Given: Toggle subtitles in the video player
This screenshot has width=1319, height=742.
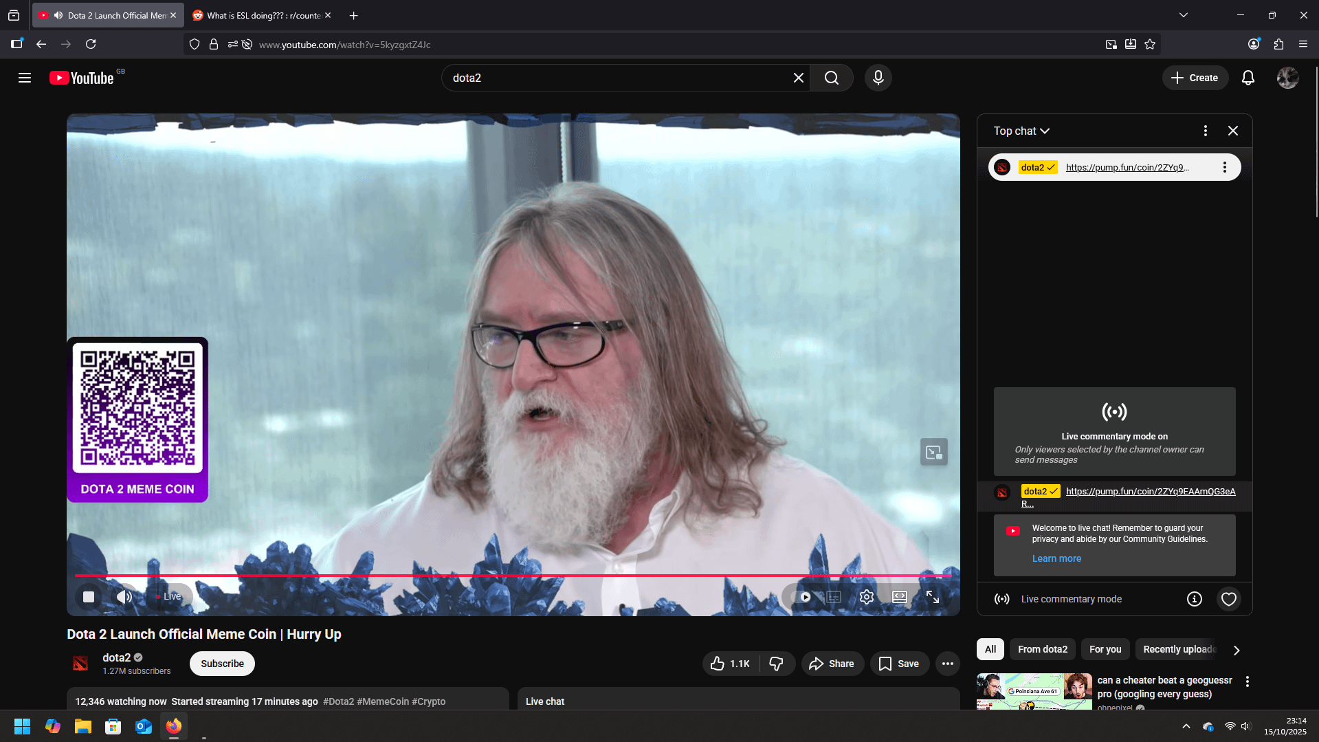Looking at the screenshot, I should [834, 596].
